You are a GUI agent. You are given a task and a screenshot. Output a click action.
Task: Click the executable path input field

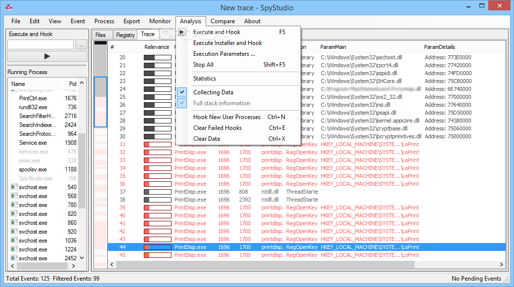(x=41, y=45)
